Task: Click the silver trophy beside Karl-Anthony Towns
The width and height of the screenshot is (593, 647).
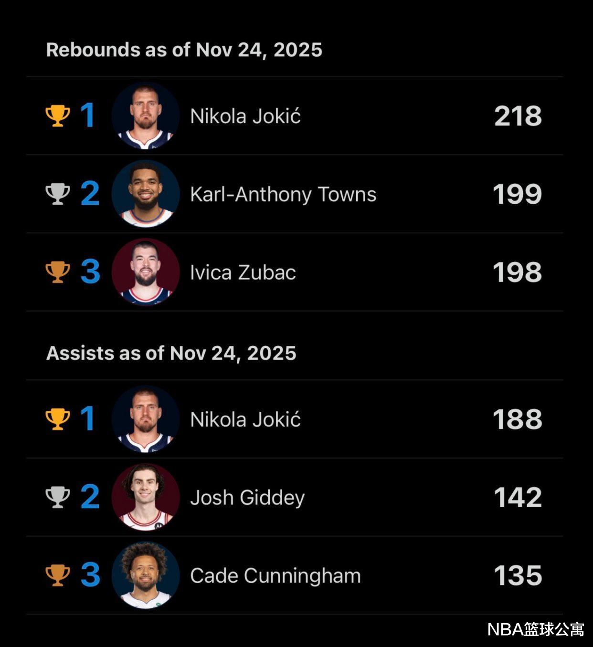Action: click(58, 194)
